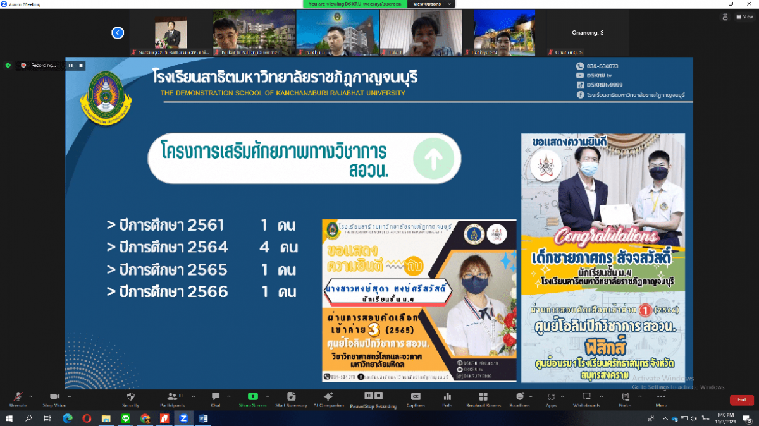This screenshot has width=759, height=426.
Task: Pause recording using the top-left pause icon
Action: pos(71,65)
